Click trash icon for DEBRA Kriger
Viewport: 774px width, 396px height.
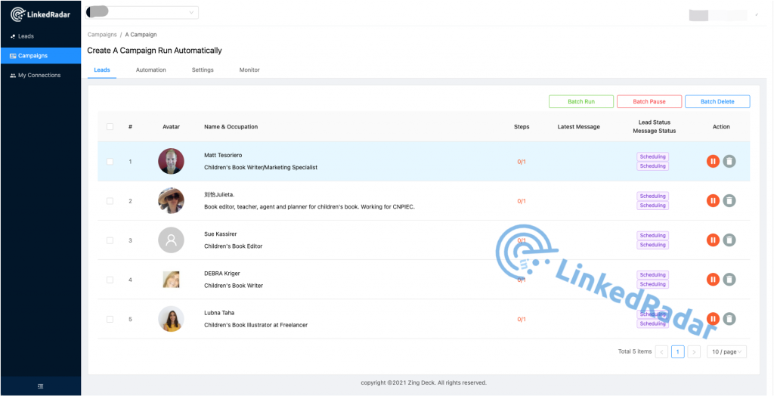click(x=729, y=280)
